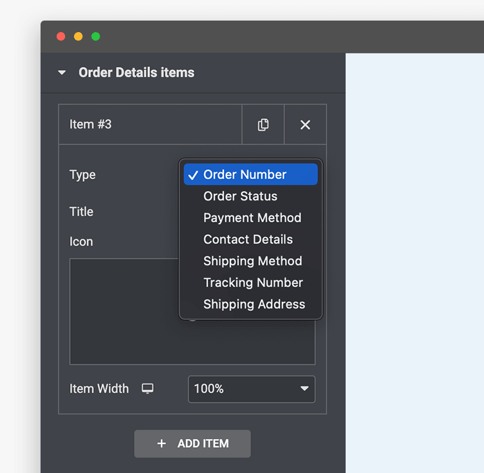Collapse the Order Details items section arrow
The width and height of the screenshot is (484, 473).
(62, 73)
